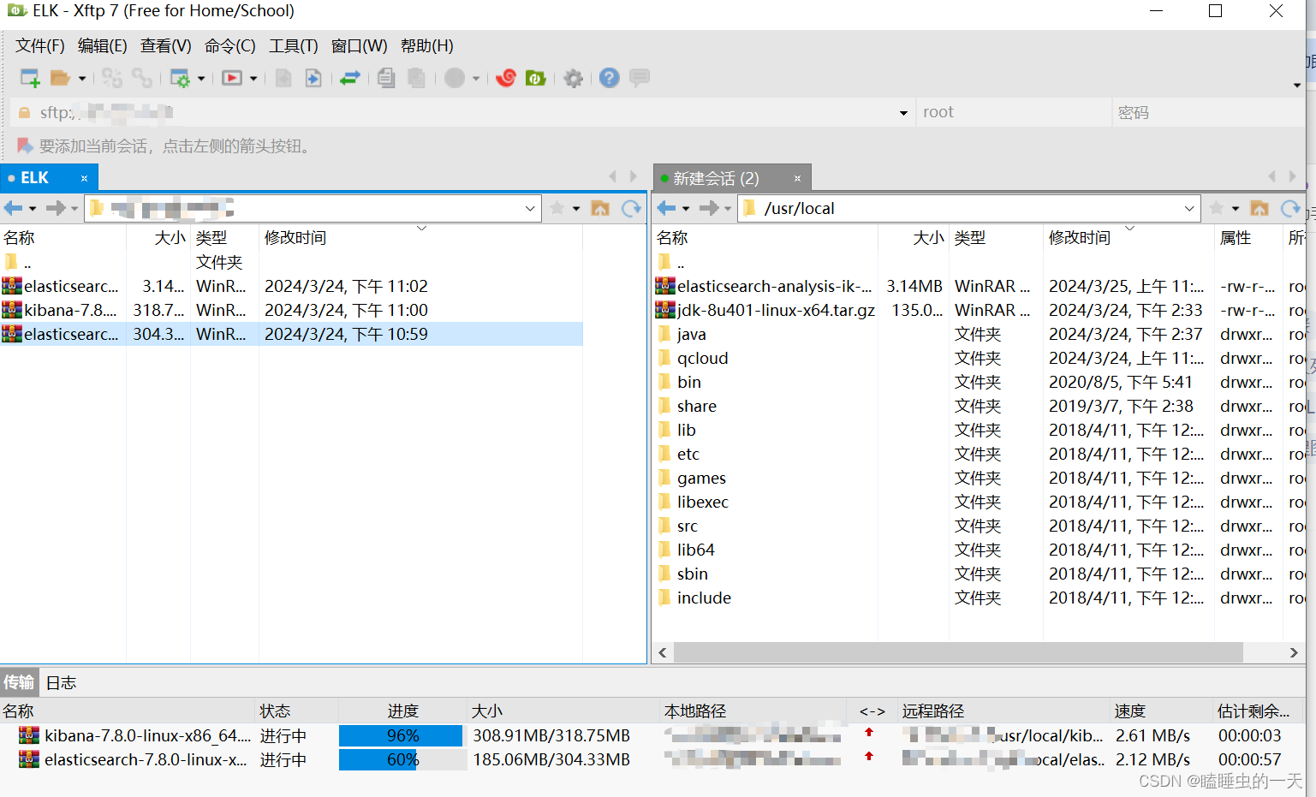Viewport: 1316px width, 797px height.
Task: Select local file kibana-7.8...
Action: pos(291,310)
